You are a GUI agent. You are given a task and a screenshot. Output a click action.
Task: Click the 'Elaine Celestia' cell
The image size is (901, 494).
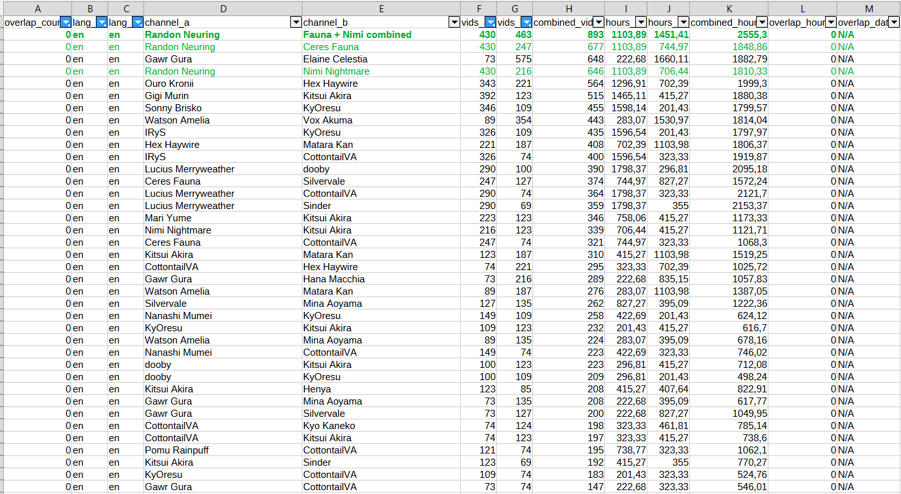[382, 59]
